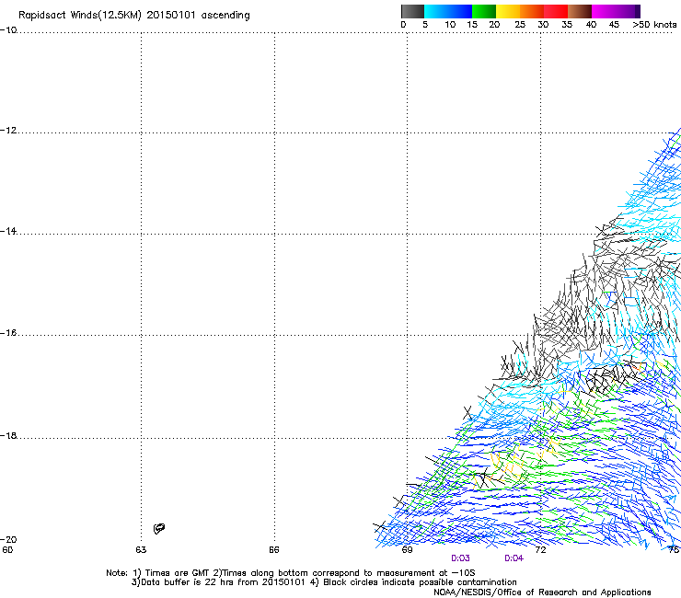The image size is (681, 598).
Task: Click the latitude label '-18'
Action: point(8,435)
